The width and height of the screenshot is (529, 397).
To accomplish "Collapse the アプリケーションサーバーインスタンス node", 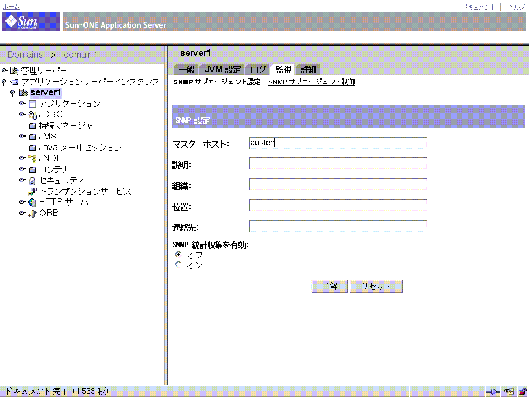I will coord(4,82).
